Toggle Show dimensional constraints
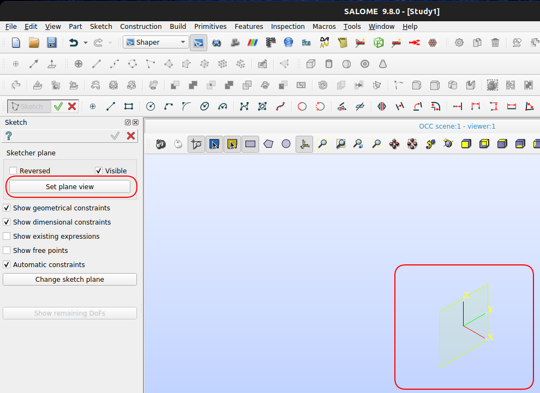This screenshot has width=540, height=393. pyautogui.click(x=7, y=222)
